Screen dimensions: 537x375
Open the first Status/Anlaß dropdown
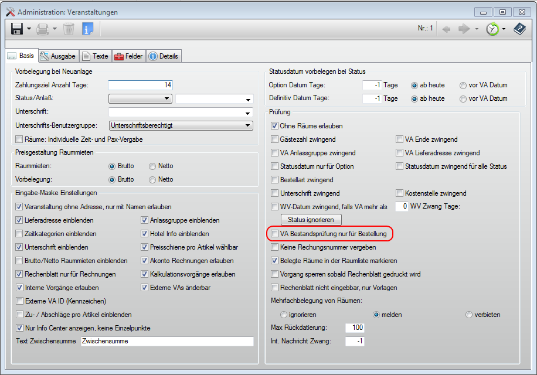(x=167, y=98)
